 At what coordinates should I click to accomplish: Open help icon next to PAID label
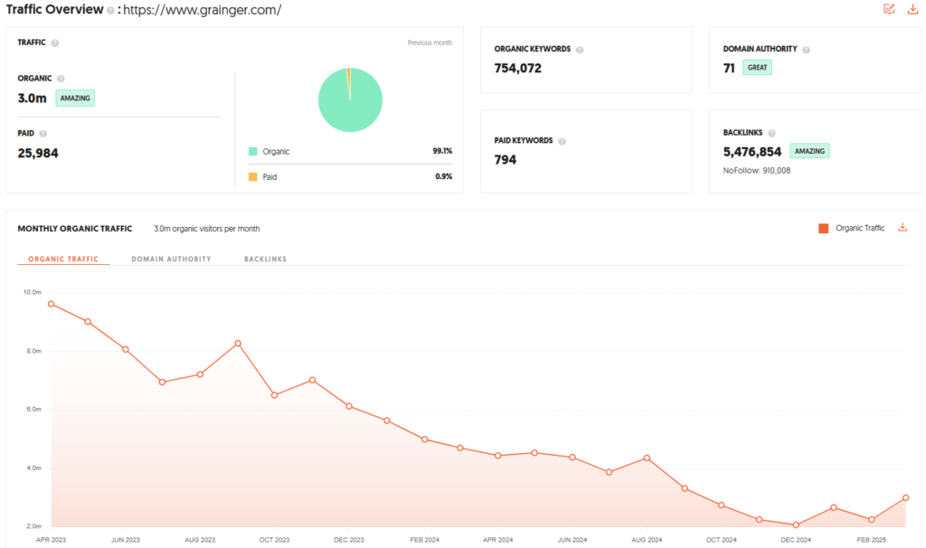(x=43, y=134)
